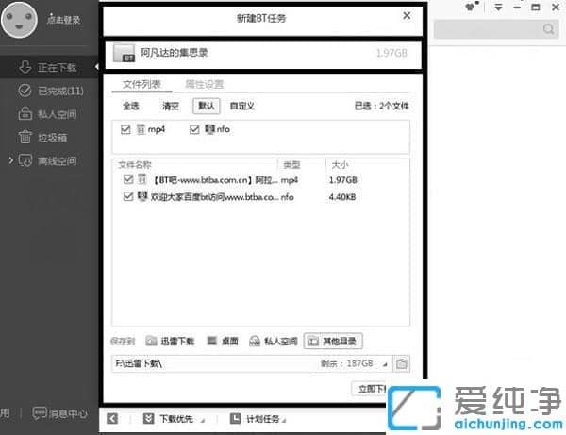566x435 pixels.
Task: Uncheck the 1.97GB mp4 file row
Action: (128, 179)
